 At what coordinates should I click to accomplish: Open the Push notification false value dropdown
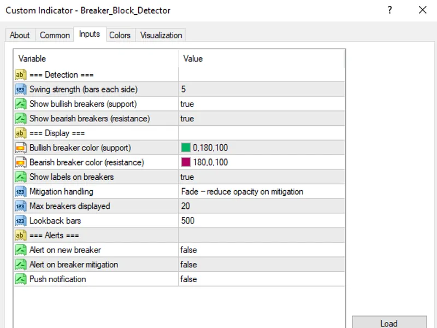pyautogui.click(x=262, y=279)
